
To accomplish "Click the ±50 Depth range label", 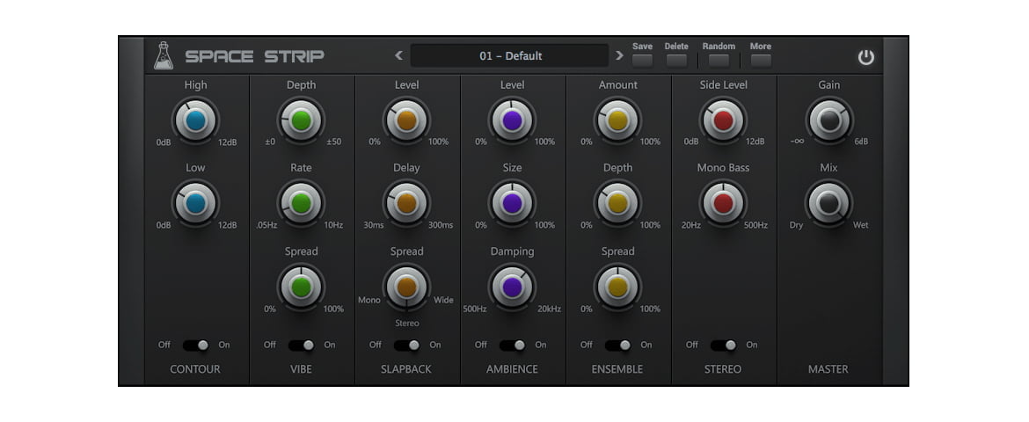I will pyautogui.click(x=334, y=142).
